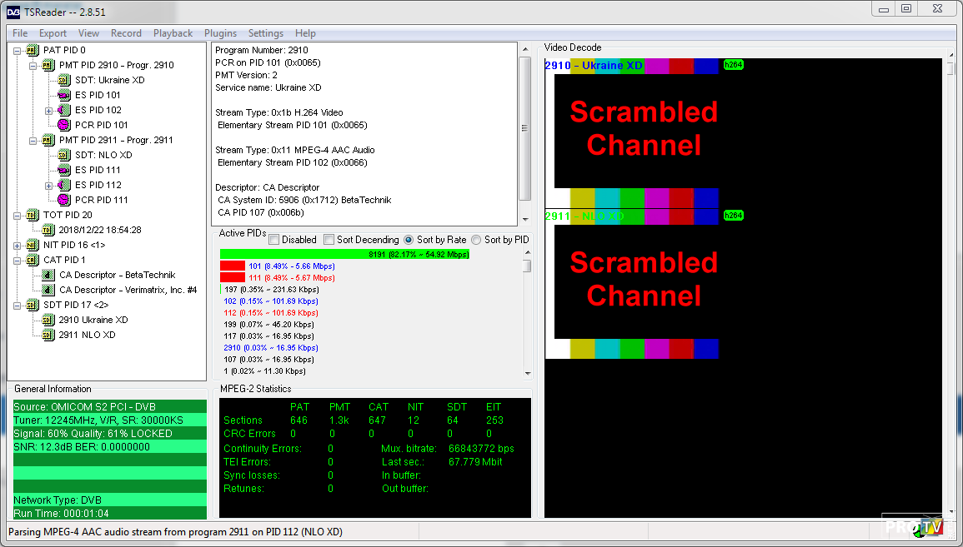963x547 pixels.
Task: Select the CA Descriptor - Verimatrix tree entry
Action: pos(128,290)
